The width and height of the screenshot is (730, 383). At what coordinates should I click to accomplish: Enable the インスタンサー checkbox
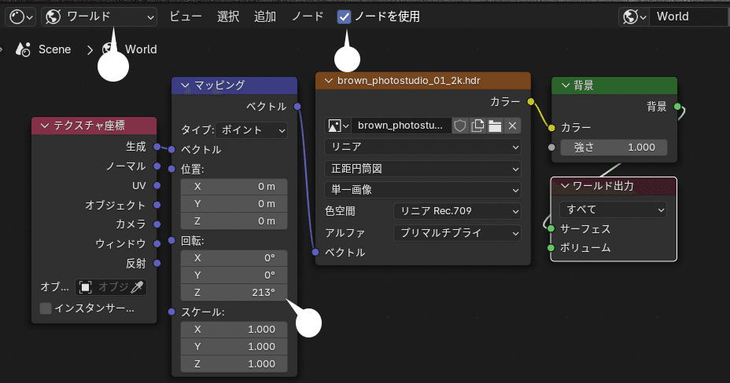[x=46, y=308]
